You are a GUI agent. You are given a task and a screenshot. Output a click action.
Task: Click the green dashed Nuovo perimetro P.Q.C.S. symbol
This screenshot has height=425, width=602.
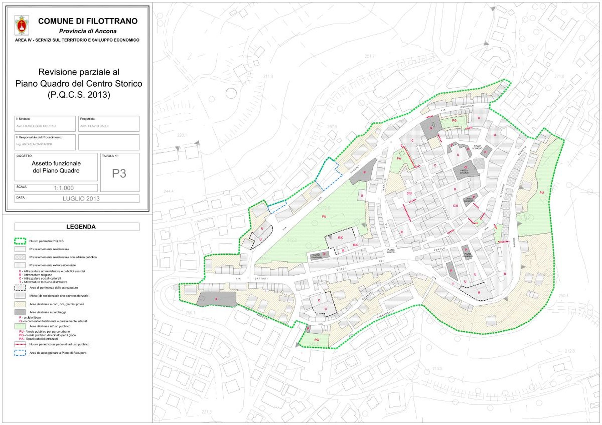point(20,241)
